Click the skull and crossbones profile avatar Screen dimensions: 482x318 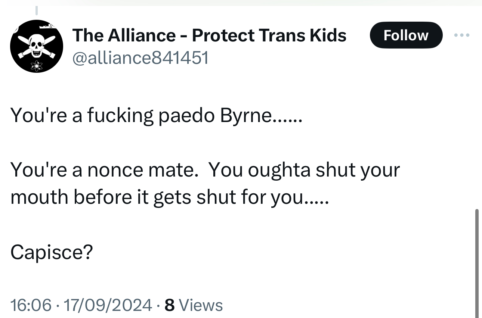point(37,46)
